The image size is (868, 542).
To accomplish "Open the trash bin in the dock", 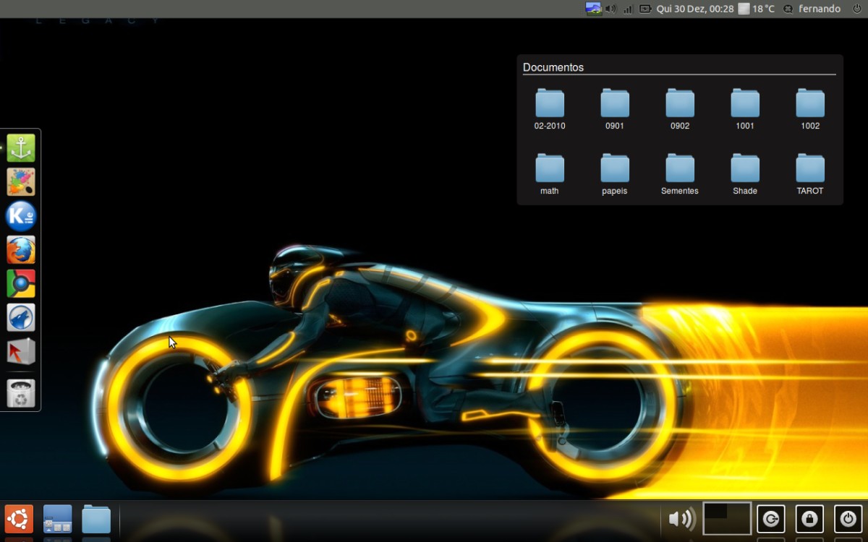I will point(21,393).
